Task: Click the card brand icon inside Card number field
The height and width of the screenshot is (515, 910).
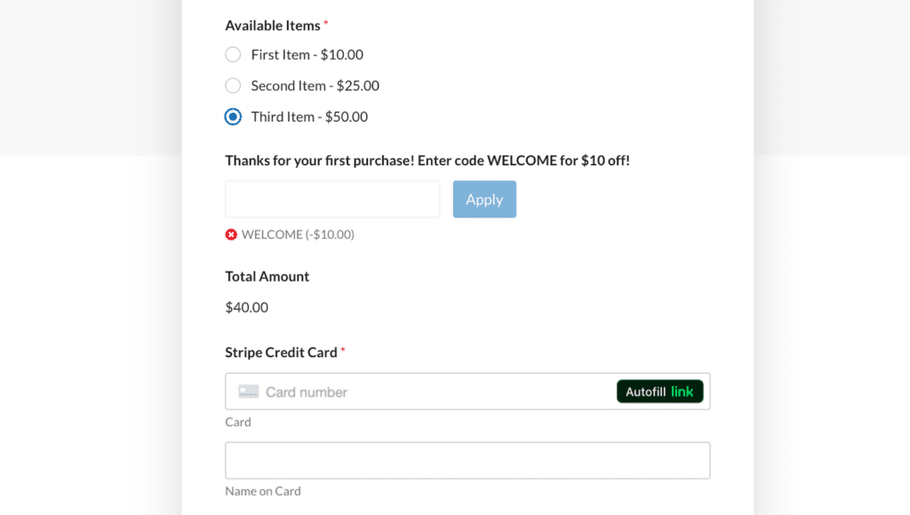Action: coord(246,391)
